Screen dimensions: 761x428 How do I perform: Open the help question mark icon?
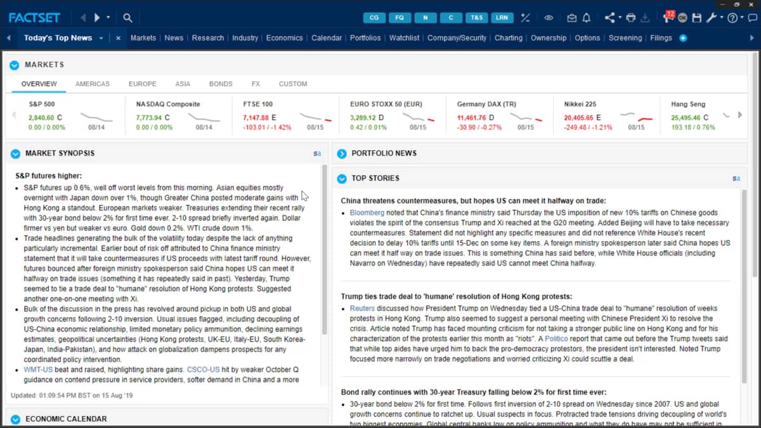[x=732, y=18]
